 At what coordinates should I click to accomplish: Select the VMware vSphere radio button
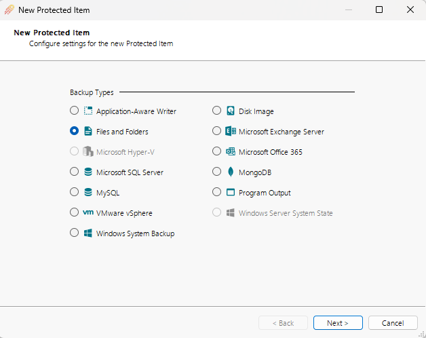pyautogui.click(x=74, y=212)
